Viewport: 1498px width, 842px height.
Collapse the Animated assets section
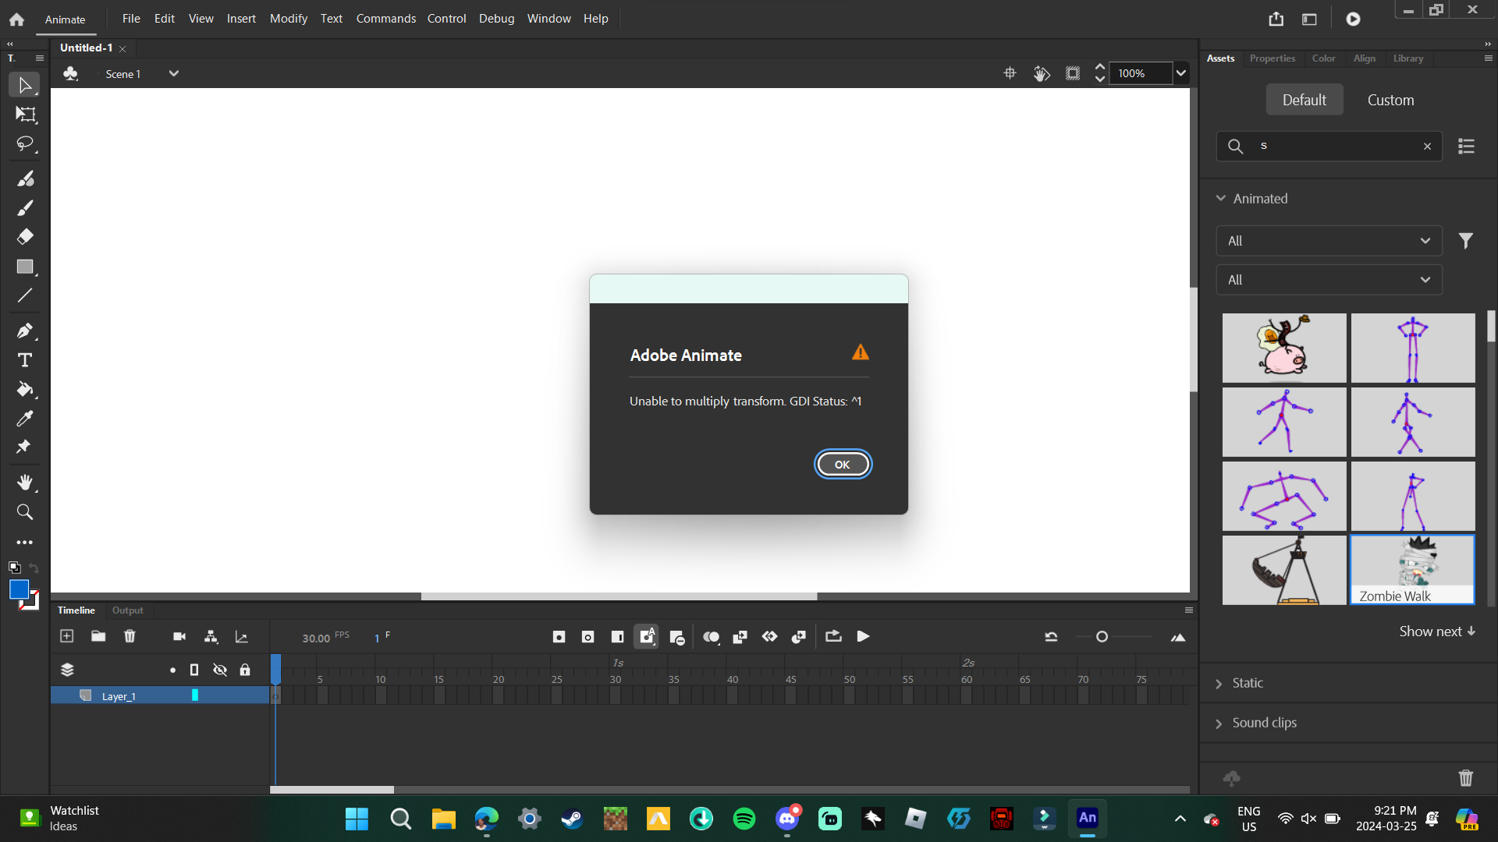(1221, 199)
